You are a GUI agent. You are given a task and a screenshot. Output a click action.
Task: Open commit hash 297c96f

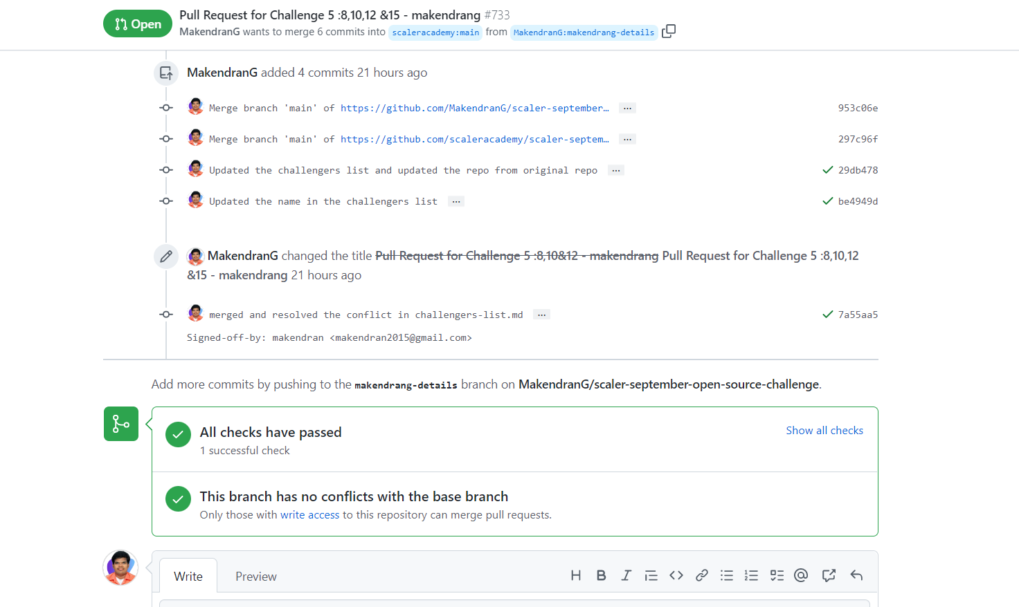tap(858, 139)
